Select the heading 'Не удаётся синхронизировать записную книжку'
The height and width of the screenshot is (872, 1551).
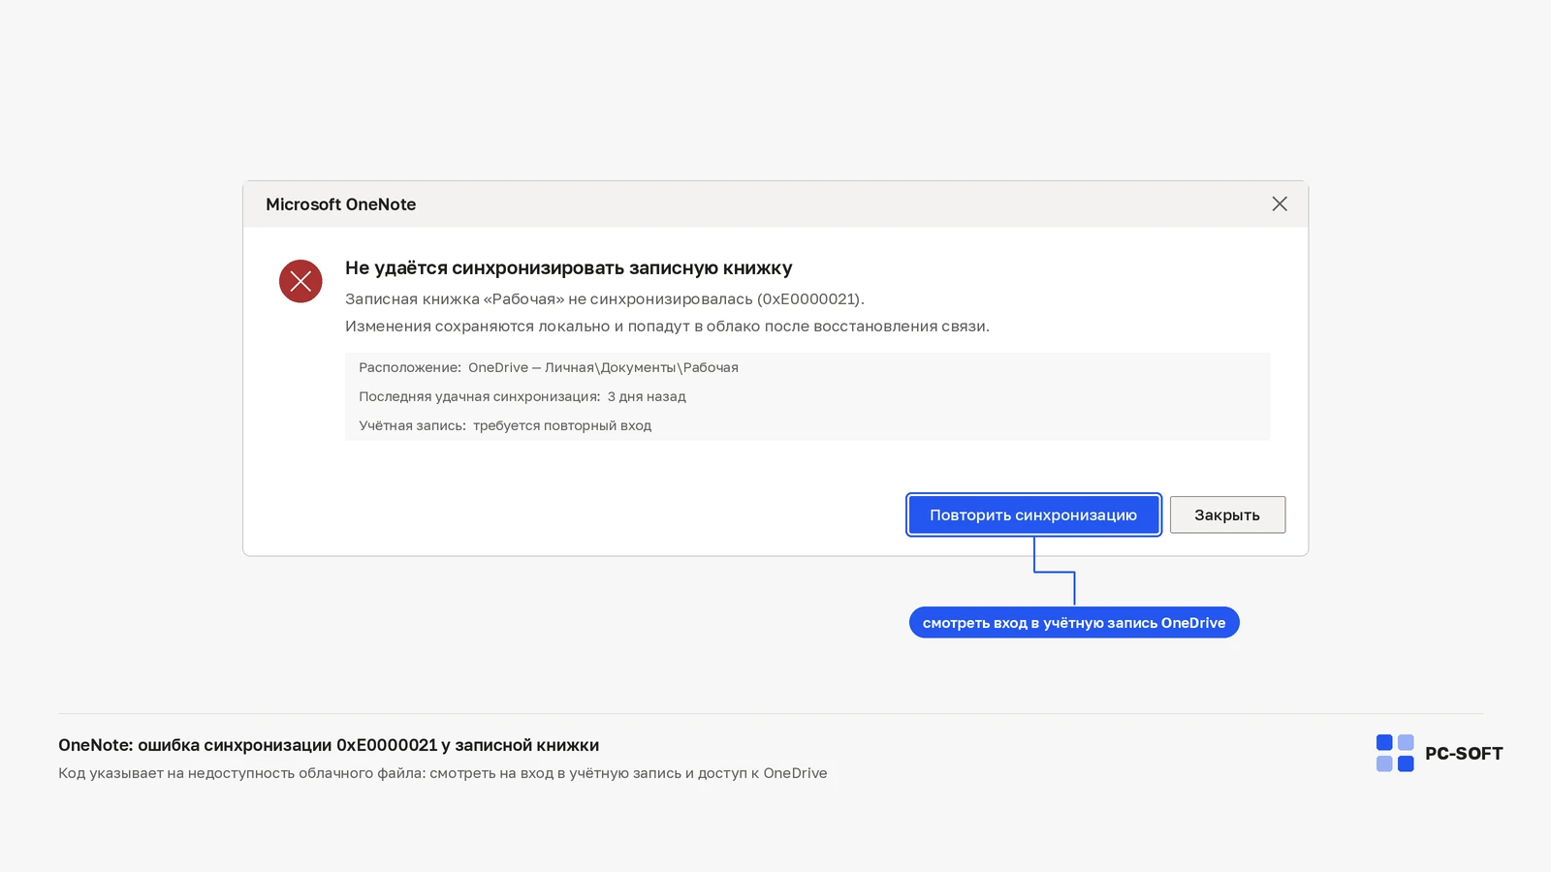click(x=569, y=268)
